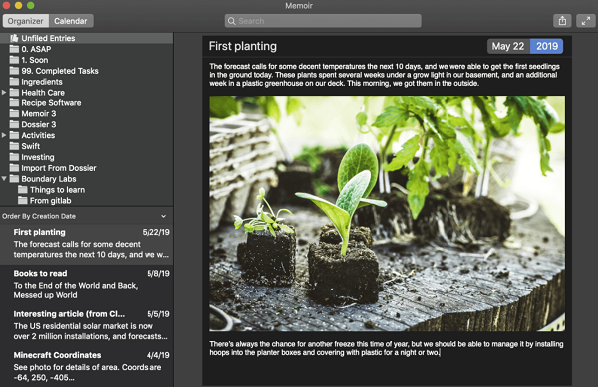Click the Activities folder icon
The width and height of the screenshot is (598, 387).
(x=14, y=135)
